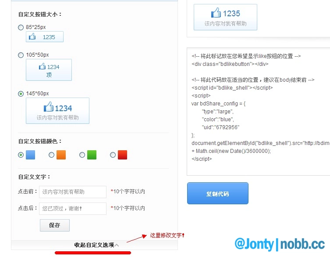Click the blue color swatch
Screen dimensions: 330x257
click(30, 155)
